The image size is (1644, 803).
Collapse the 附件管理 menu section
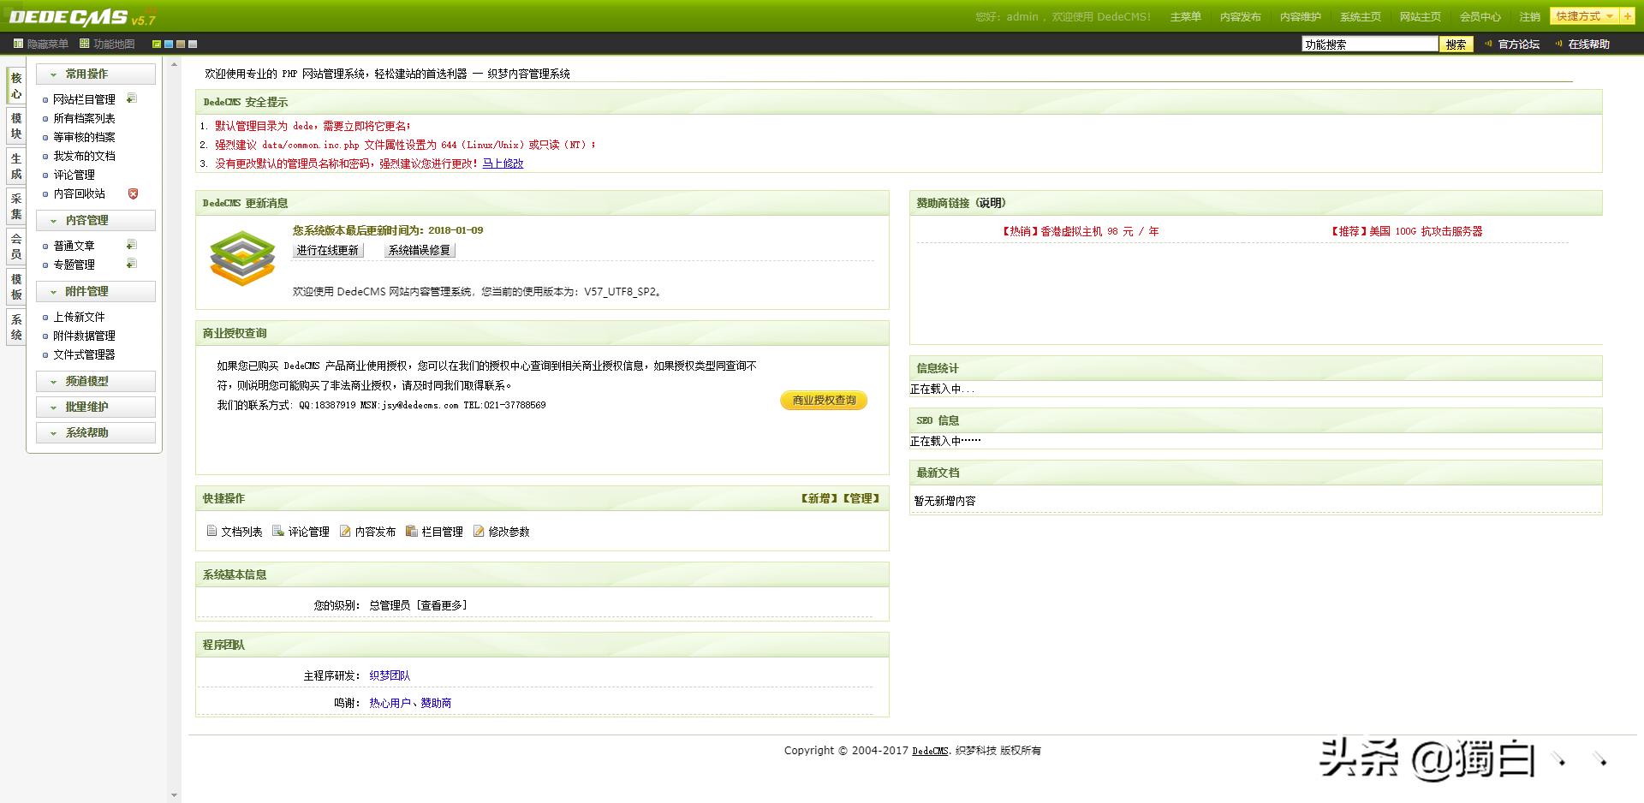96,292
